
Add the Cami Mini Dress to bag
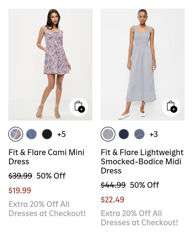coord(79,107)
